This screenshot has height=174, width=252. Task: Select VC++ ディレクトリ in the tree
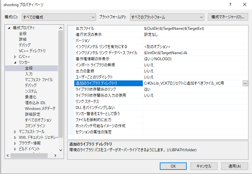[x=32, y=51]
